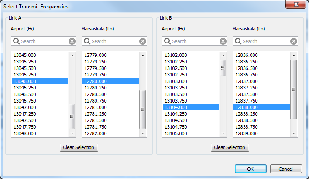Image resolution: width=309 pixels, height=179 pixels.
Task: Click the scrollbar thumb in Link B Airport list
Action: [223, 68]
